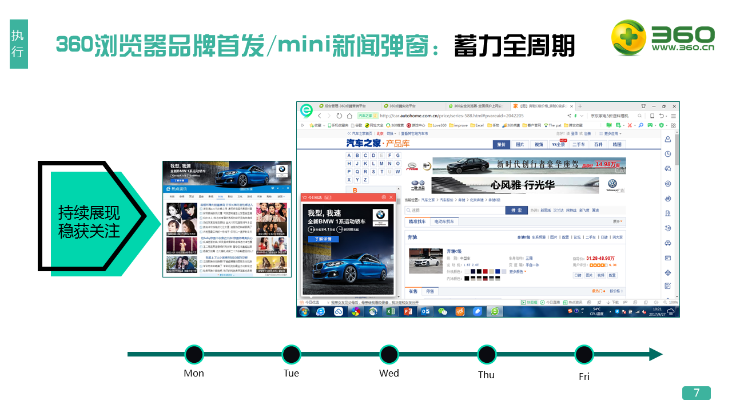Click the Fri marker on the timeline

click(x=584, y=355)
